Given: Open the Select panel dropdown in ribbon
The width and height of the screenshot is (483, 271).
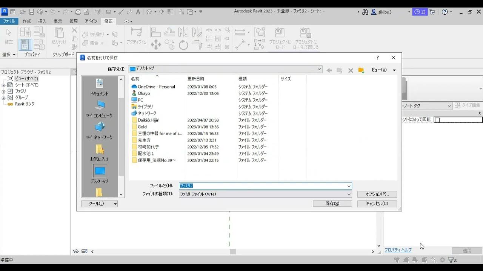Looking at the screenshot, I should (x=9, y=55).
